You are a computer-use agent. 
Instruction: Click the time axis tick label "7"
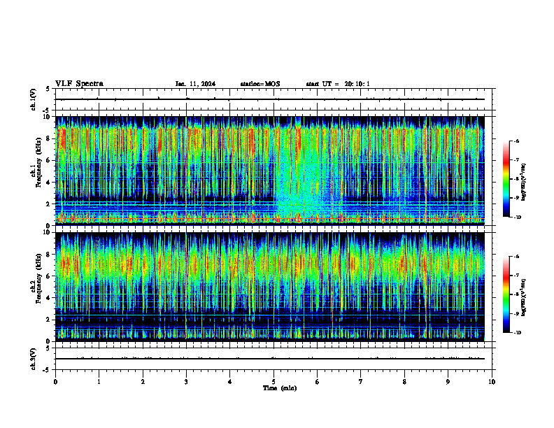pos(361,382)
